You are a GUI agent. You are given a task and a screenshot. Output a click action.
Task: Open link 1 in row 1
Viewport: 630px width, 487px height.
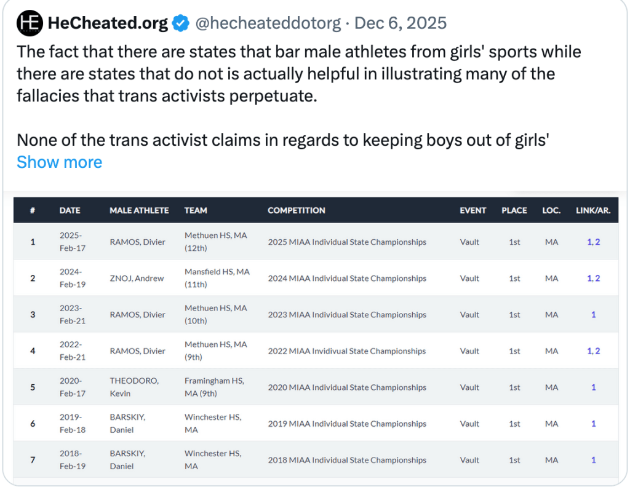589,242
